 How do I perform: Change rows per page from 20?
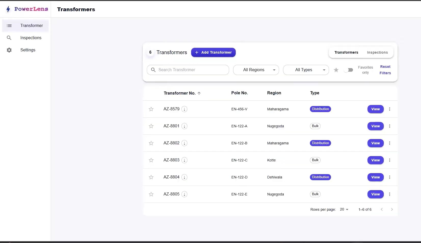click(344, 209)
